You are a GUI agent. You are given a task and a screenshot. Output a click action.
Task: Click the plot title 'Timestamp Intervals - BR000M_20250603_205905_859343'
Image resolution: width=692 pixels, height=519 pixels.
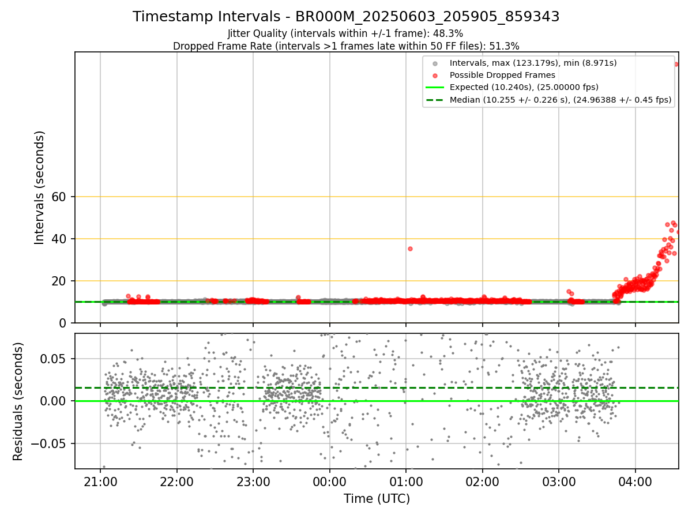pyautogui.click(x=346, y=17)
